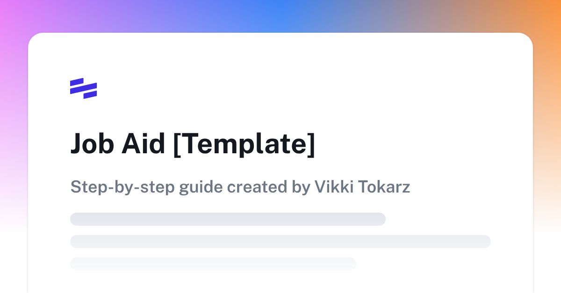Click the pink gradient background on left
The height and width of the screenshot is (293, 561).
pyautogui.click(x=13, y=117)
